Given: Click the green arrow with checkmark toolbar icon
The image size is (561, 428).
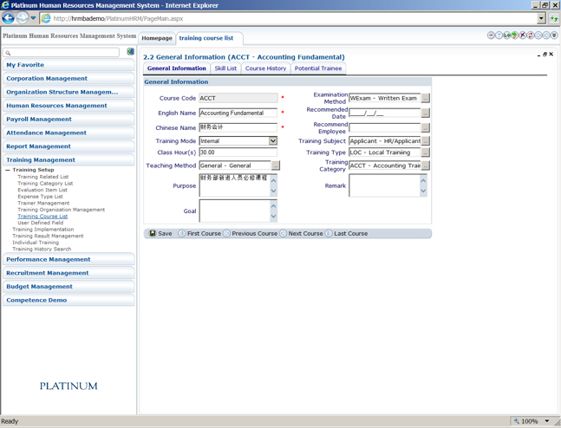Looking at the screenshot, I should [x=514, y=35].
